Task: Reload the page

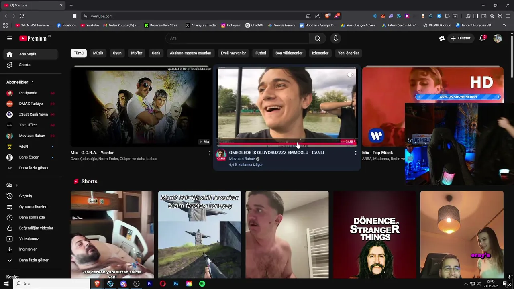Action: click(x=22, y=16)
